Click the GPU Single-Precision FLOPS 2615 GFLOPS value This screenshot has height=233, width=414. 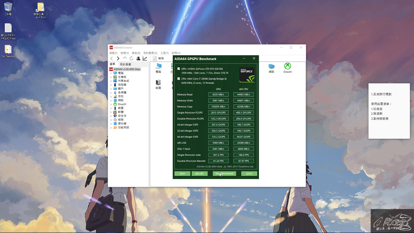(x=218, y=113)
